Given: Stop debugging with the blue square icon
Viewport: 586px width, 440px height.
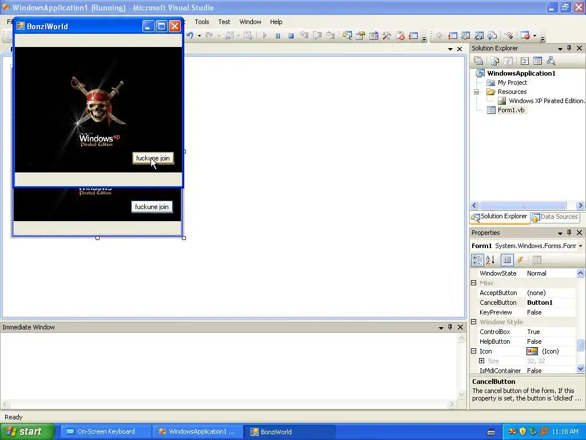Looking at the screenshot, I should [291, 36].
